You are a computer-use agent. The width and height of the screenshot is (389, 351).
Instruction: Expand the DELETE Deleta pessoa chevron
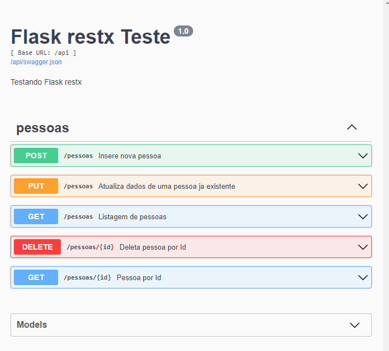click(x=363, y=247)
